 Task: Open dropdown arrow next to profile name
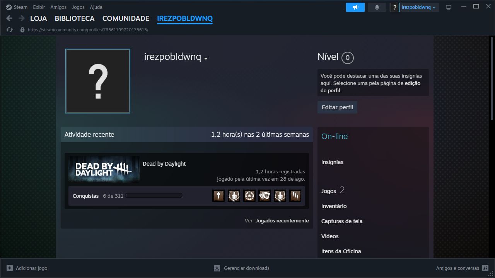pos(206,59)
